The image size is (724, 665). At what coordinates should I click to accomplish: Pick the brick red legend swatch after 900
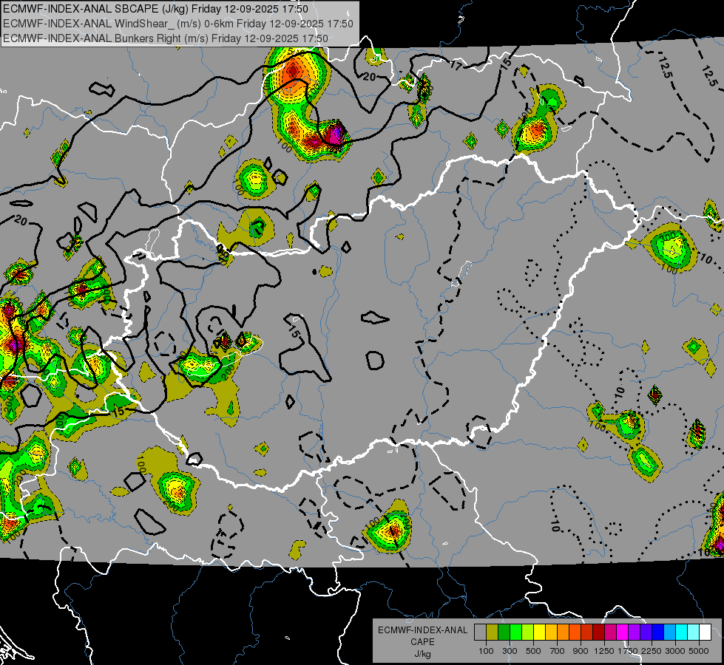point(587,632)
